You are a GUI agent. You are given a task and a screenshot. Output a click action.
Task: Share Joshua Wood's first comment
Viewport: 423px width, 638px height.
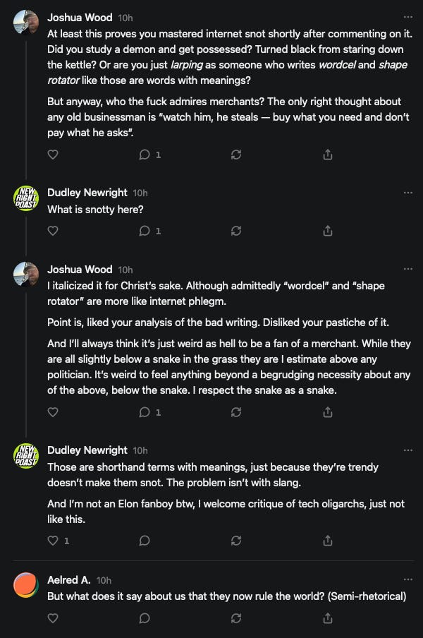coord(328,155)
